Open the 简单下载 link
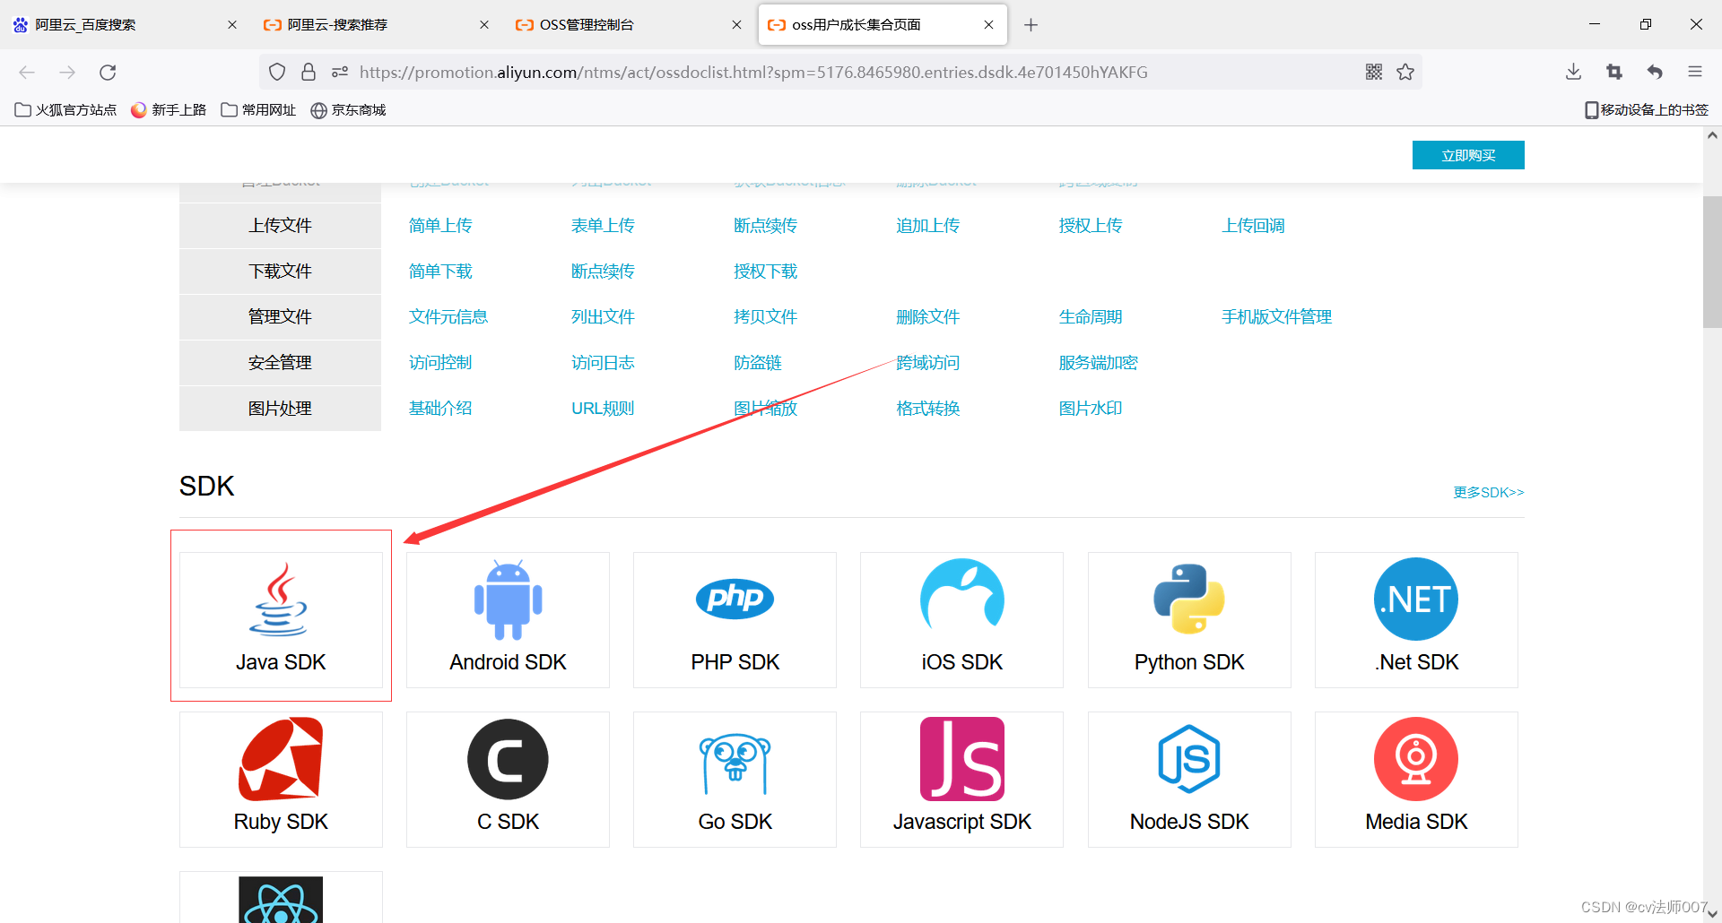1722x923 pixels. click(440, 272)
